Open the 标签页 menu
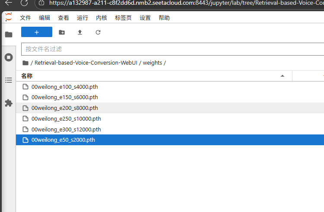 pos(123,18)
